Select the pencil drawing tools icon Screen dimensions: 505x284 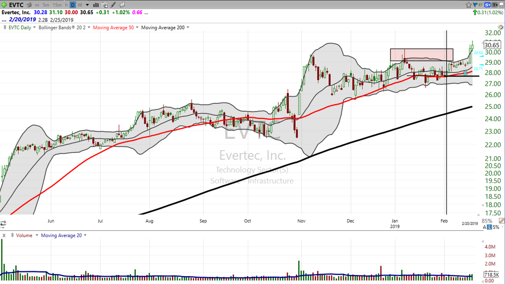(113, 5)
